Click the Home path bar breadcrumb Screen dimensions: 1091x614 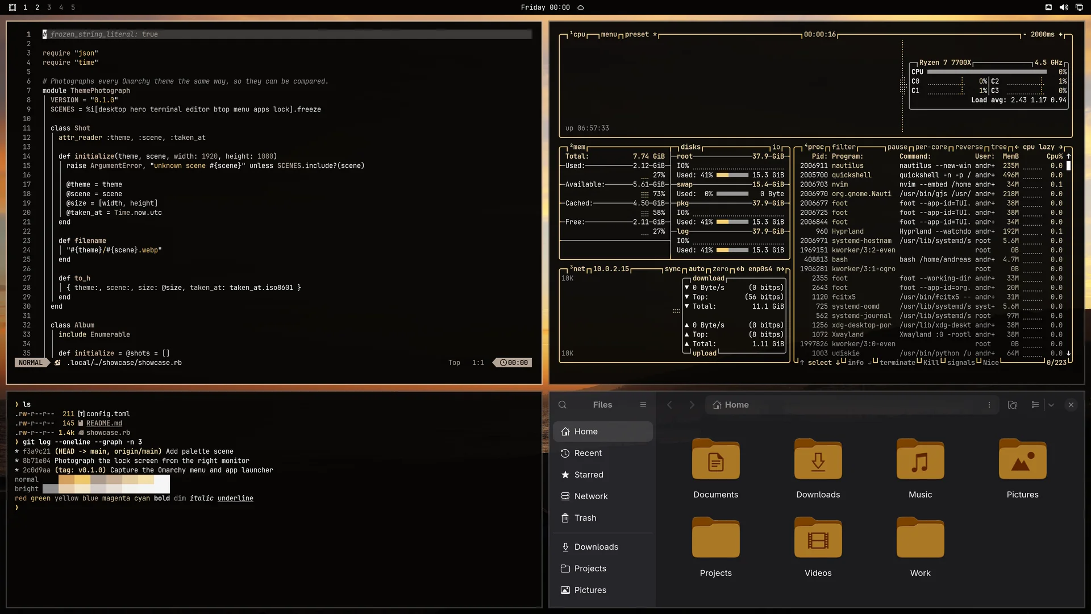(731, 405)
